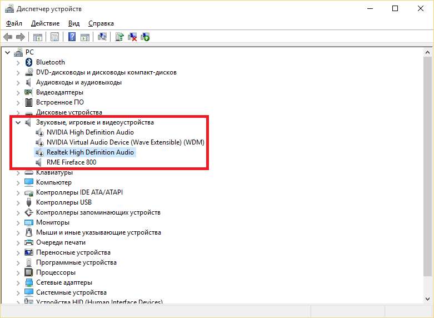Select the Realtek High Definition Audio device
This screenshot has height=318, width=434.
coord(90,152)
